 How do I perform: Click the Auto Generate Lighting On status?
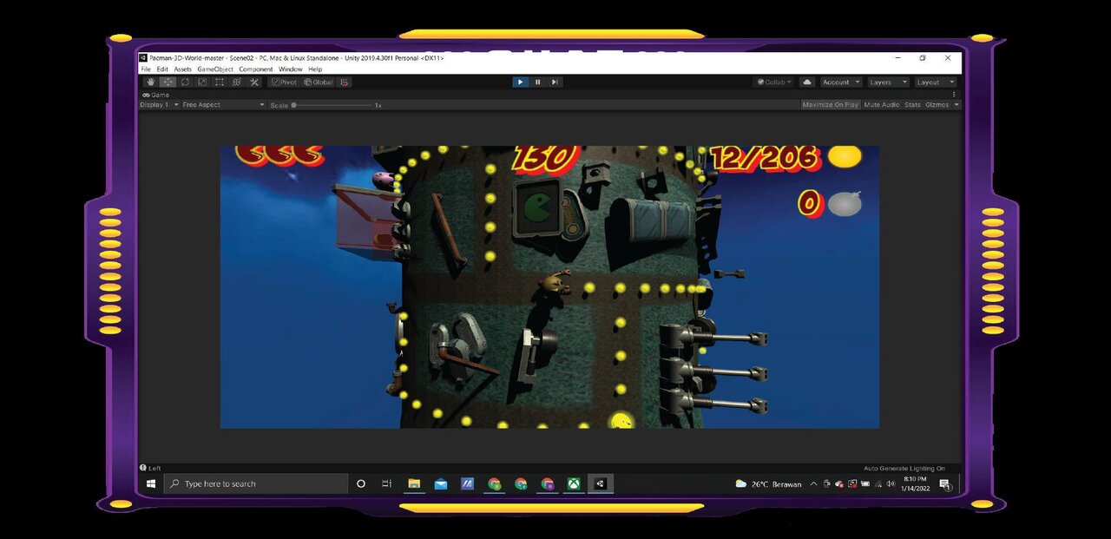click(x=904, y=469)
